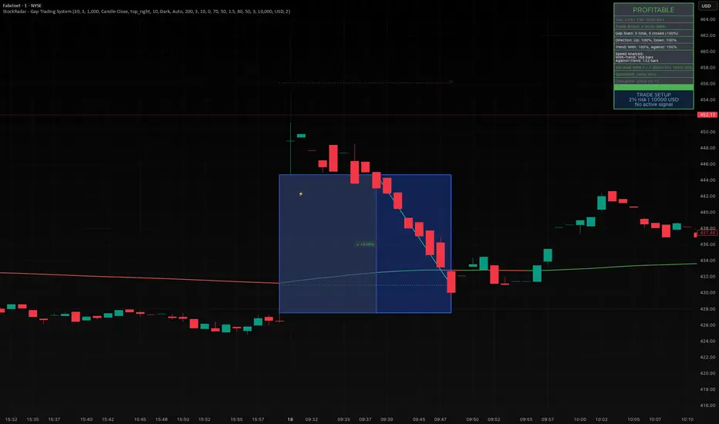
Task: Select the solid green bar in stats table
Action: point(653,87)
